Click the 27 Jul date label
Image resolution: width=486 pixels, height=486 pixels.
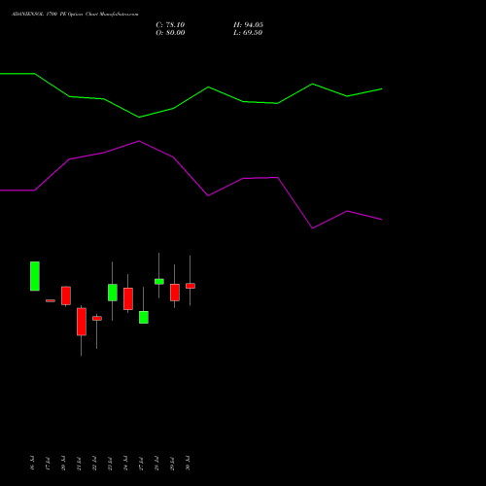[x=141, y=463]
